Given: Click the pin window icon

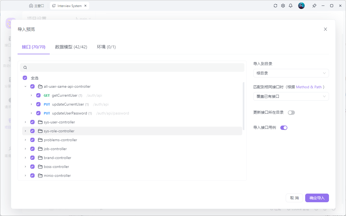Looking at the screenshot, I should click(314, 5).
